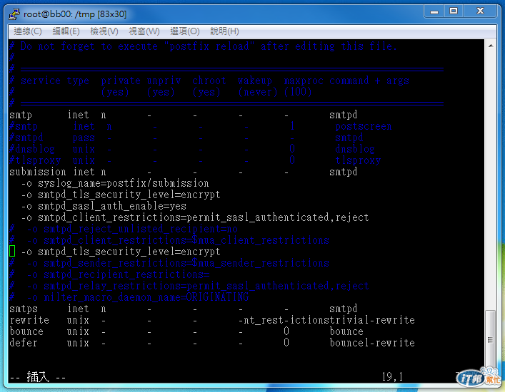Click the 'private' column header
This screenshot has width=505, height=392.
pos(121,81)
